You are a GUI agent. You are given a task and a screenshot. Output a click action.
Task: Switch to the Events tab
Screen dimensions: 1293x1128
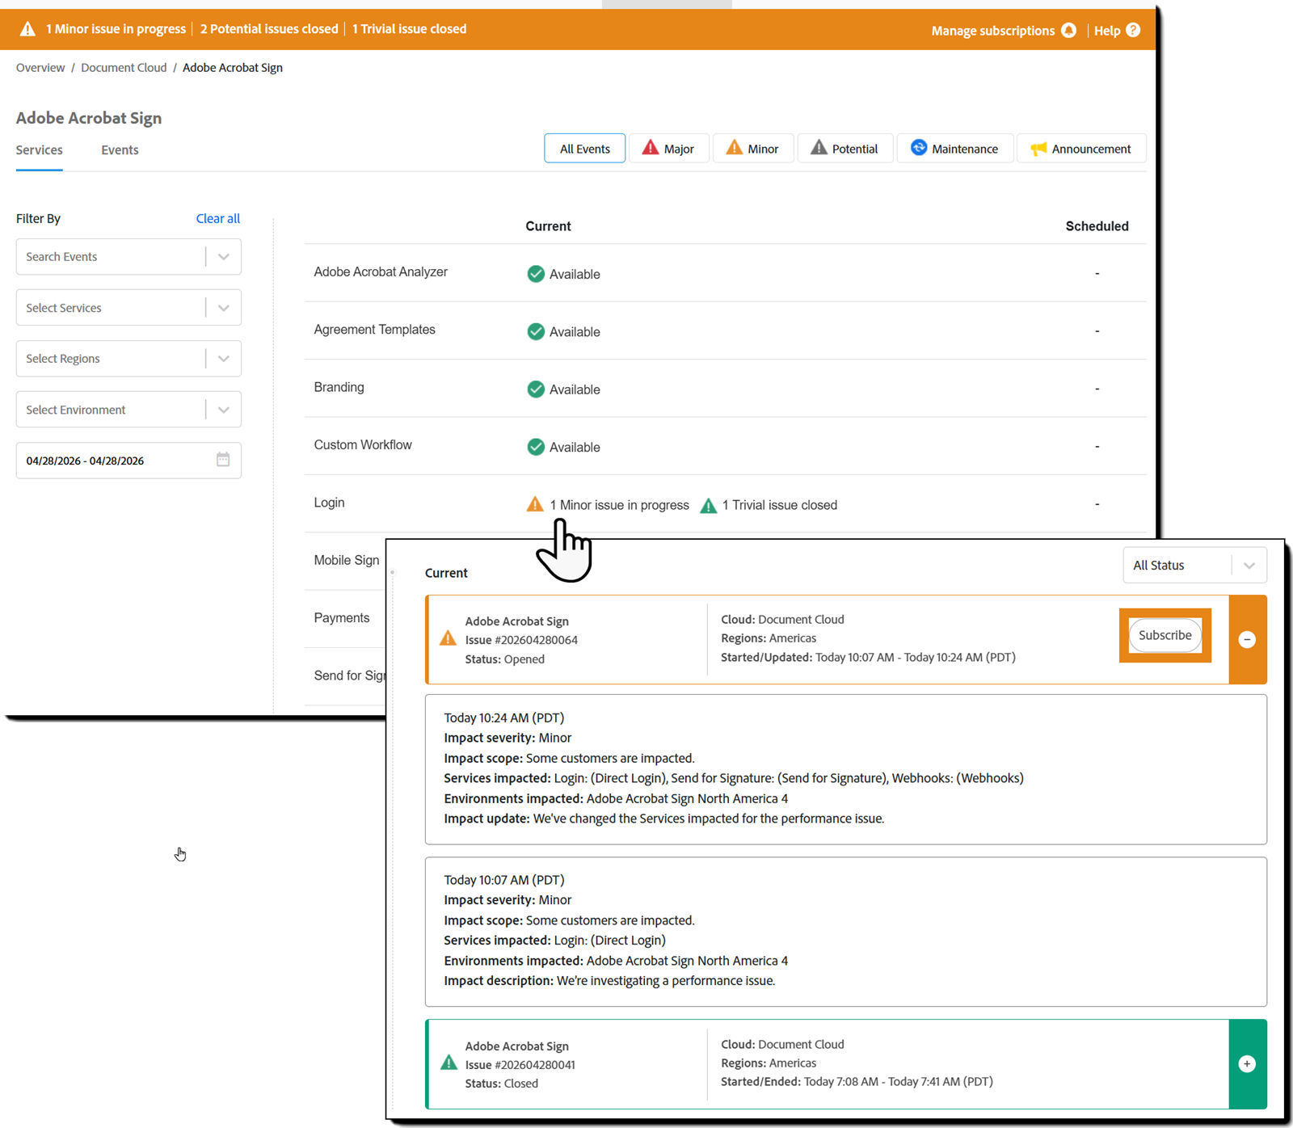[119, 149]
